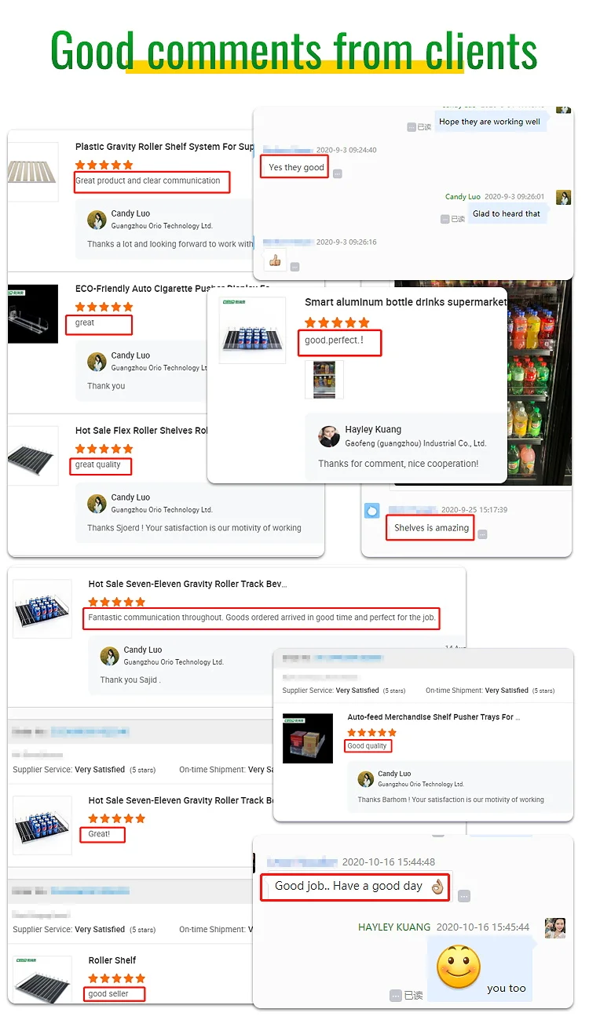Open the Auto-feed Merchandise Shelf Pusher thumbnail
This screenshot has width=589, height=1020.
[308, 738]
